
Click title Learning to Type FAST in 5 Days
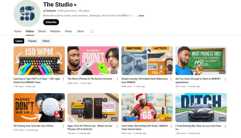(37, 81)
